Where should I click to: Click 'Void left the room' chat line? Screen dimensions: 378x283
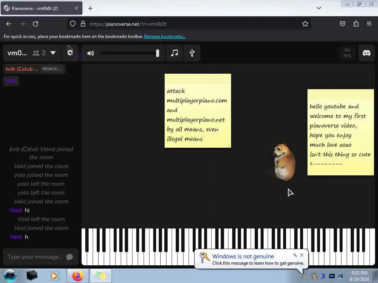[x=41, y=219]
